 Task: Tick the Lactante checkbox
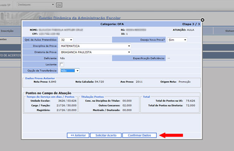click(x=62, y=65)
